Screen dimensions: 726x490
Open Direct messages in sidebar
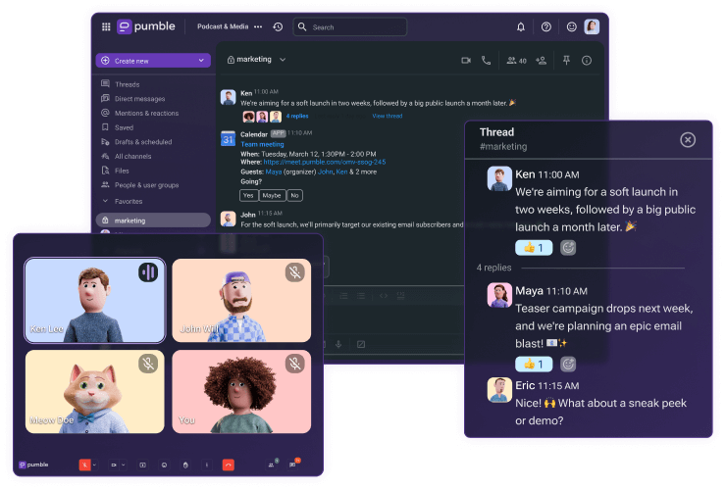coord(139,99)
